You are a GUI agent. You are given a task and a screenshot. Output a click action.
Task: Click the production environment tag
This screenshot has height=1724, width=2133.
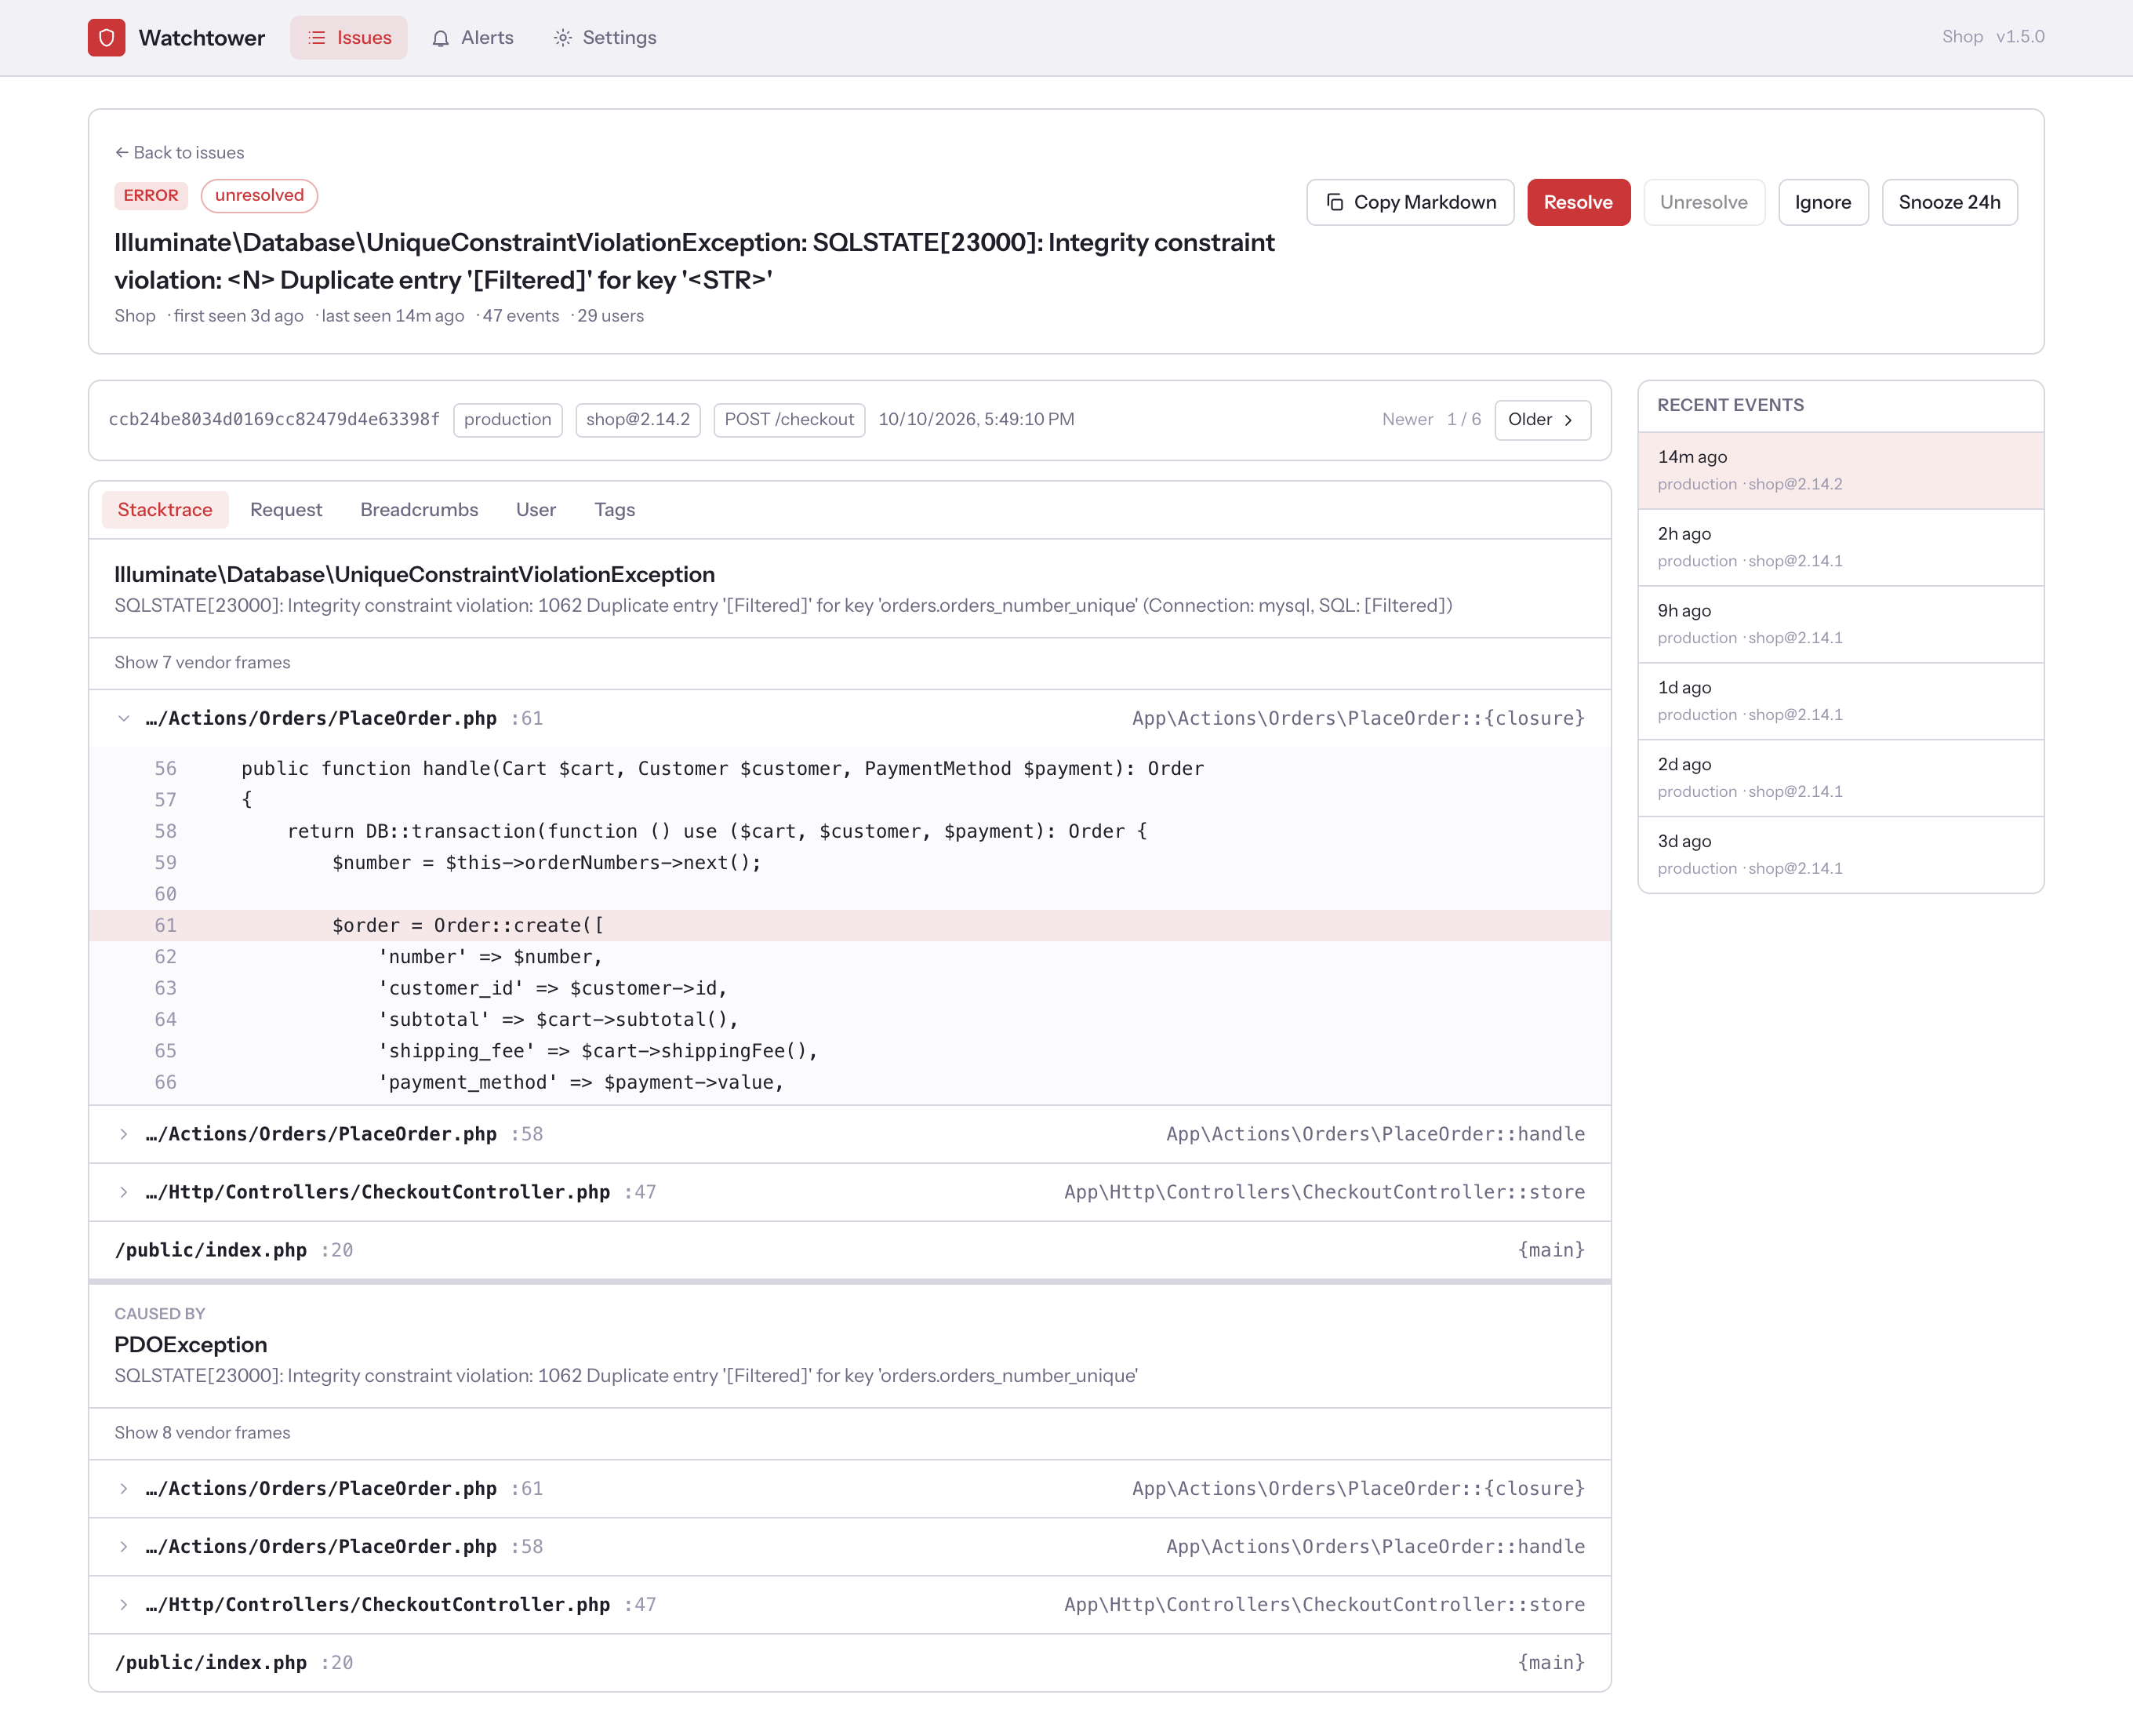pyautogui.click(x=507, y=419)
